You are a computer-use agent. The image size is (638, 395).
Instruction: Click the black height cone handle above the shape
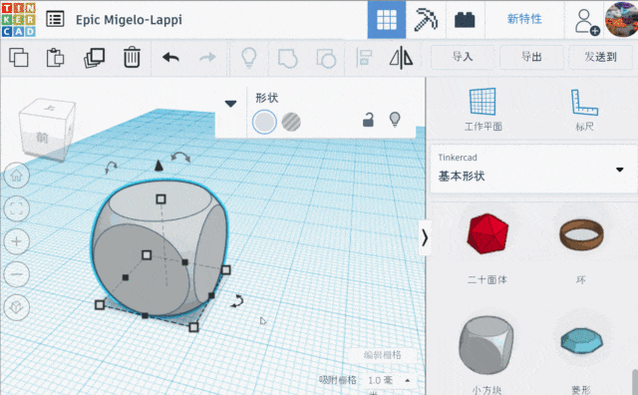pos(159,166)
